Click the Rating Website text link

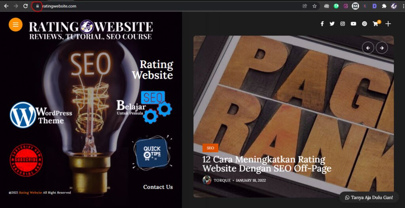coord(153,69)
